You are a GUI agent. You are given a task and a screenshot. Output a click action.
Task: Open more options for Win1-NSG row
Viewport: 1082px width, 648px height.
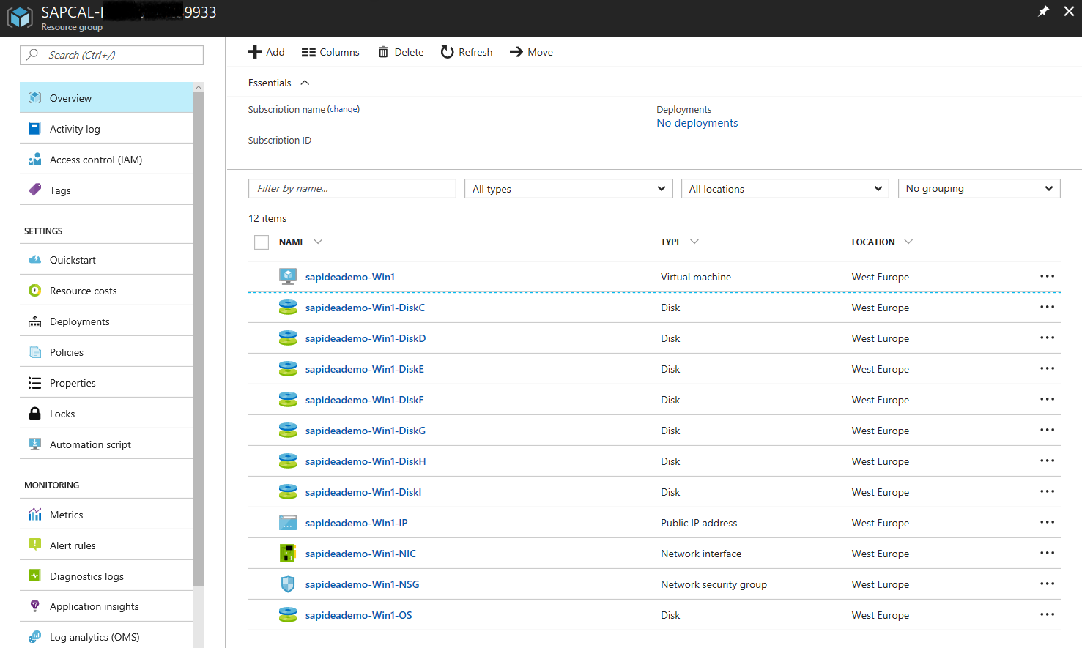[1048, 584]
